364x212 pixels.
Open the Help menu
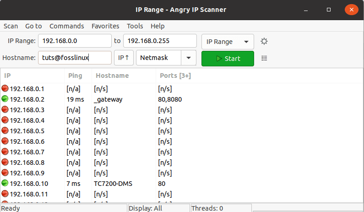pyautogui.click(x=158, y=26)
